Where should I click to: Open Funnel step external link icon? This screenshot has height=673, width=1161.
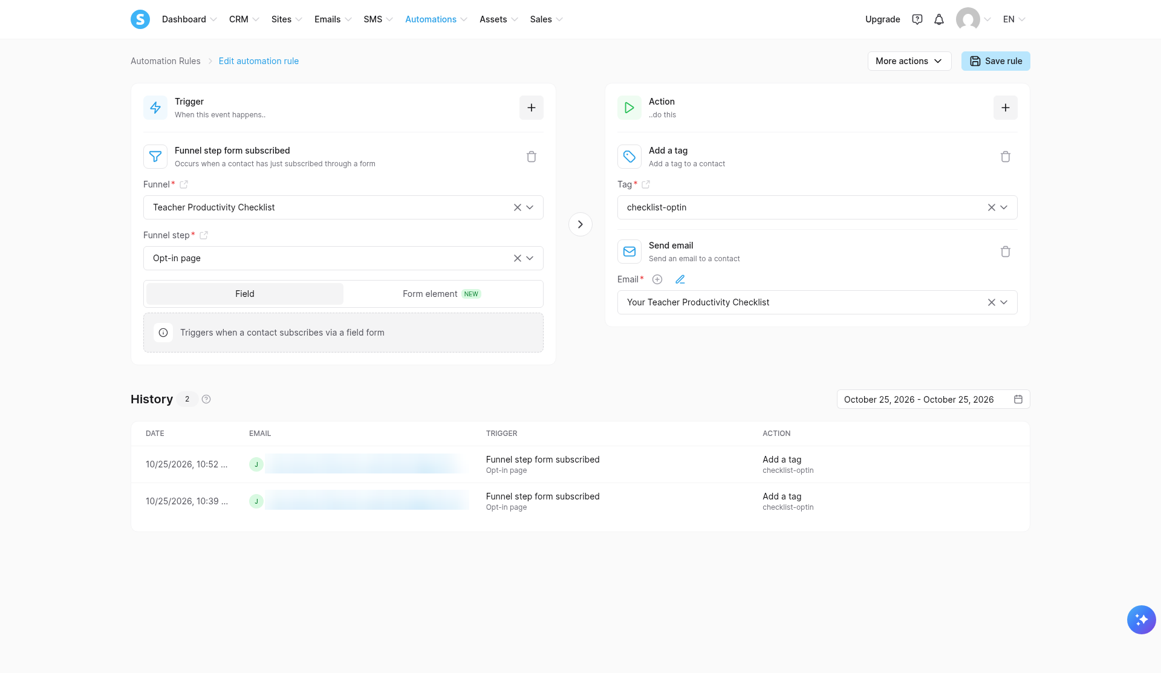click(204, 235)
